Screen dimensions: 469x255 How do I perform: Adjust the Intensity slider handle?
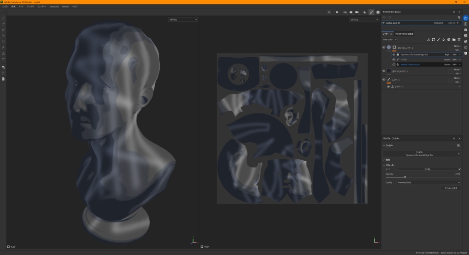point(405,177)
